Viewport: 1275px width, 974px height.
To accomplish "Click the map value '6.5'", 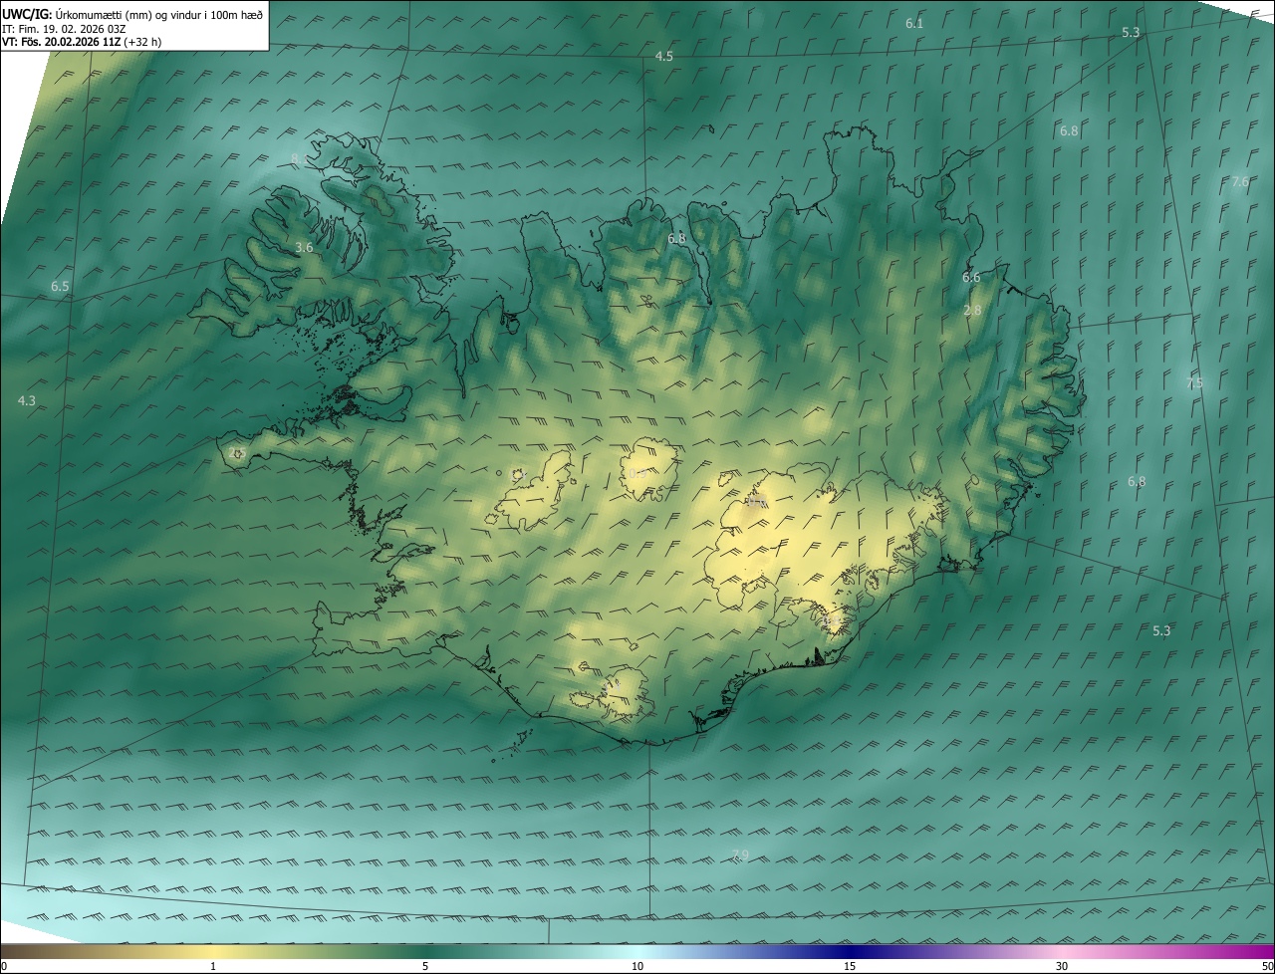I will click(x=60, y=287).
